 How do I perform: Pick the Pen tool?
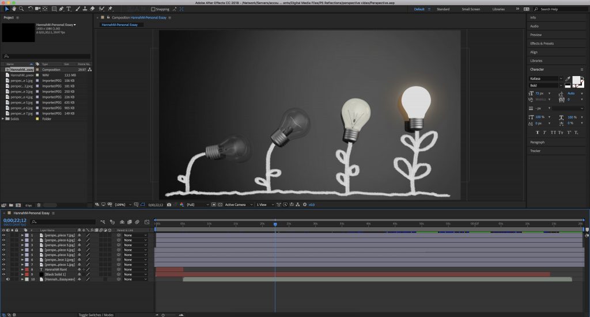tap(62, 9)
